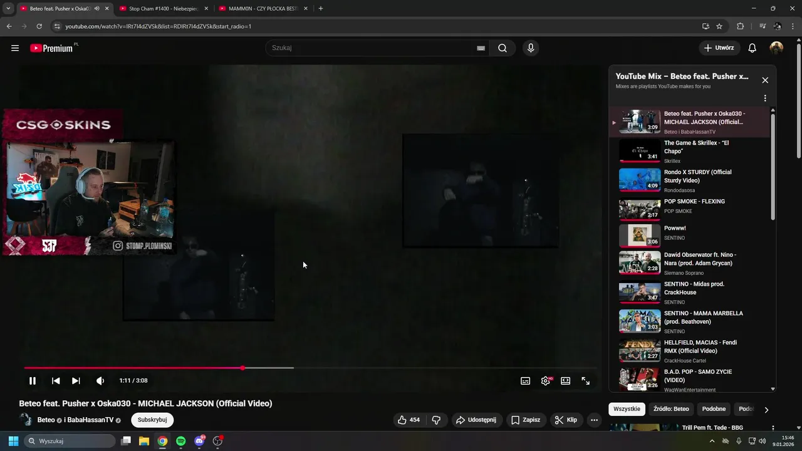Viewport: 802px width, 451px height.
Task: Open taskbar volume speaker icon
Action: [762, 441]
